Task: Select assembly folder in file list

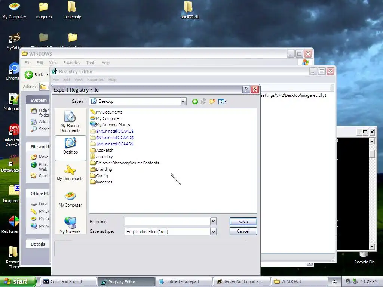Action: (x=101, y=157)
